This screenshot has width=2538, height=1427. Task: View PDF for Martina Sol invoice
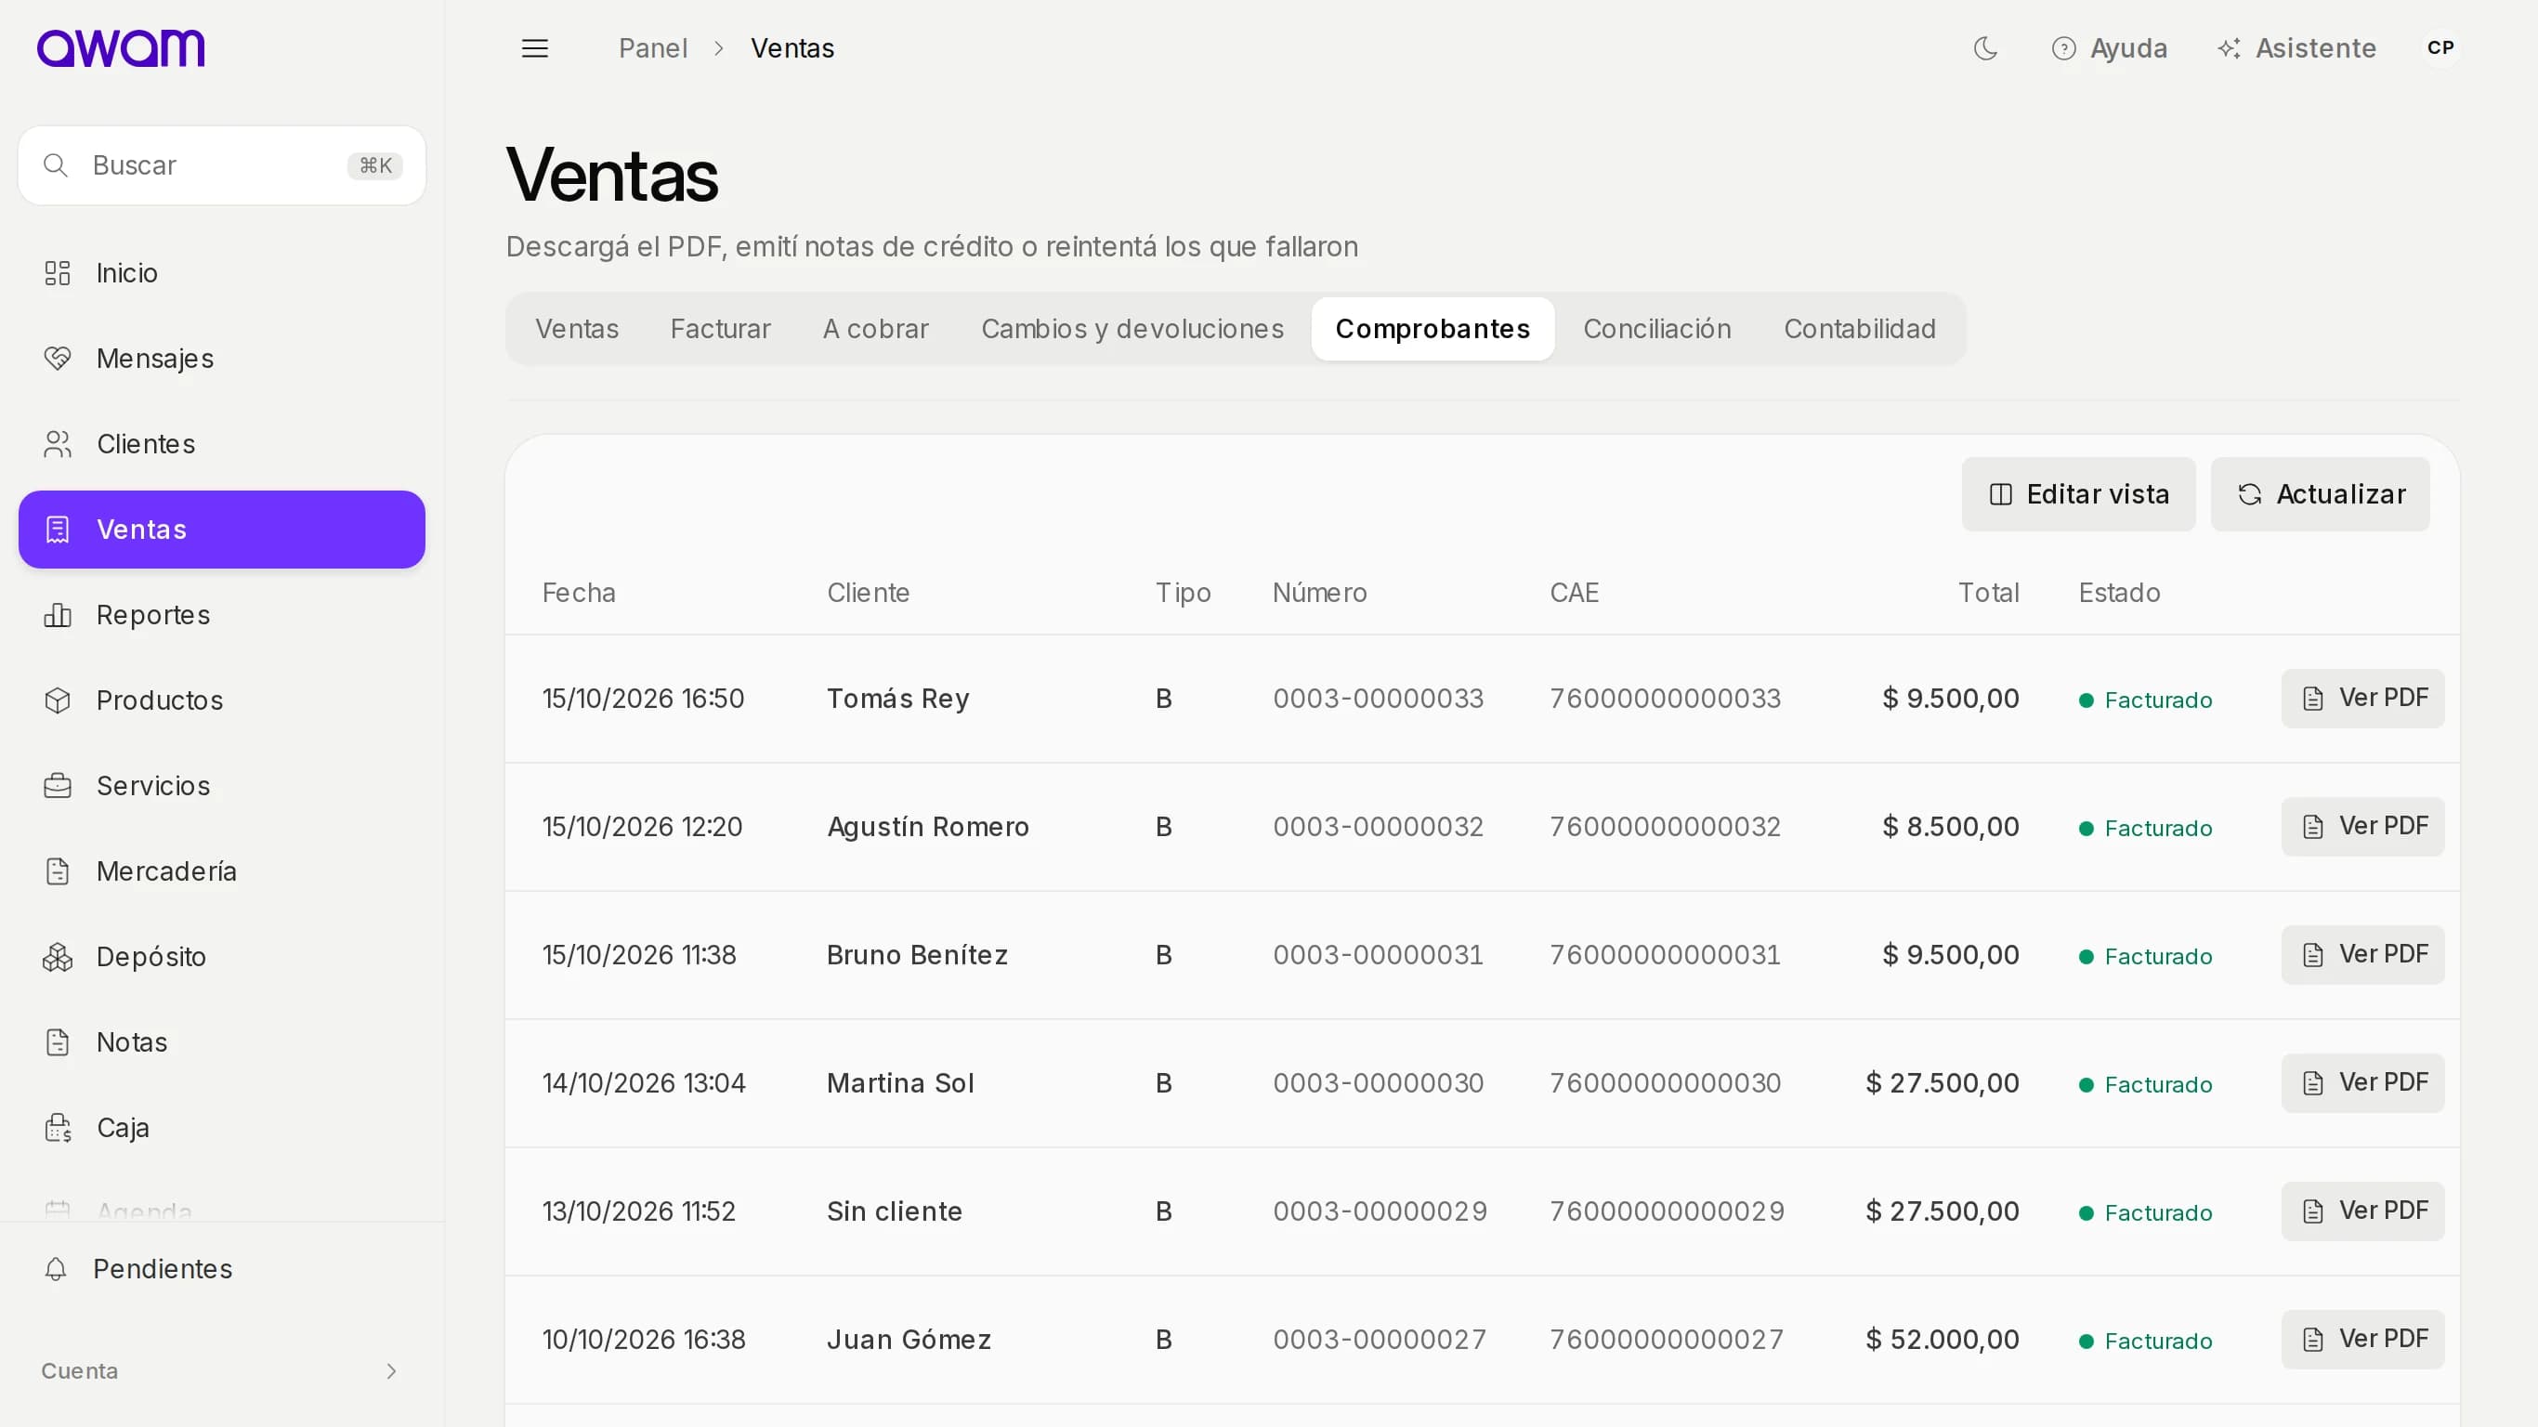2362,1083
